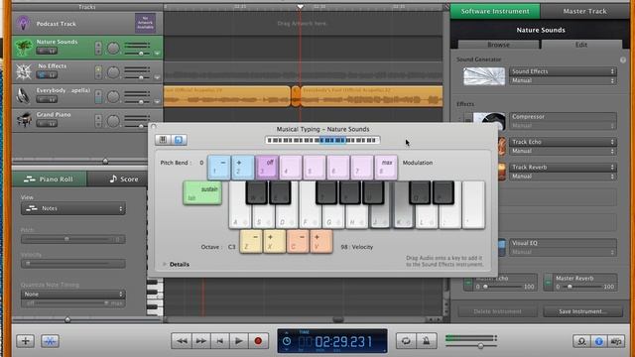Viewport: 635px width, 357px height.
Task: Open the Sound Effects generator dropdown
Action: coord(563,71)
